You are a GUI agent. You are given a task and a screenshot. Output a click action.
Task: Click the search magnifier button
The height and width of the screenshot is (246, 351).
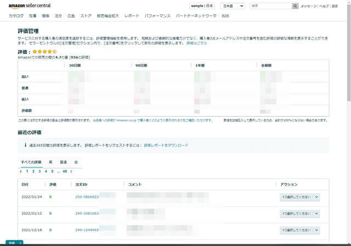coord(295,6)
